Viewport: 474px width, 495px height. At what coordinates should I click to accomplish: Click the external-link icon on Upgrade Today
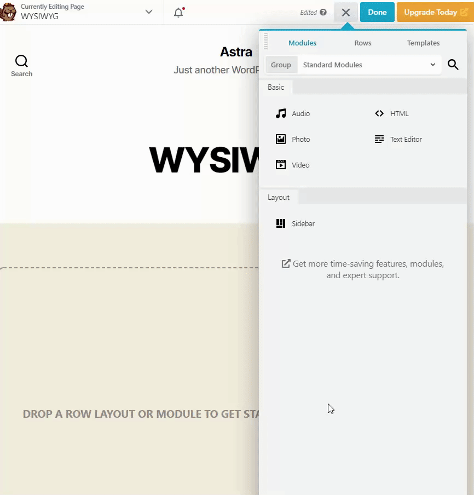coord(464,12)
